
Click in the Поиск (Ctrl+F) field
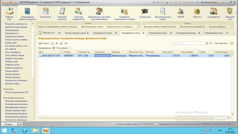click(x=189, y=43)
